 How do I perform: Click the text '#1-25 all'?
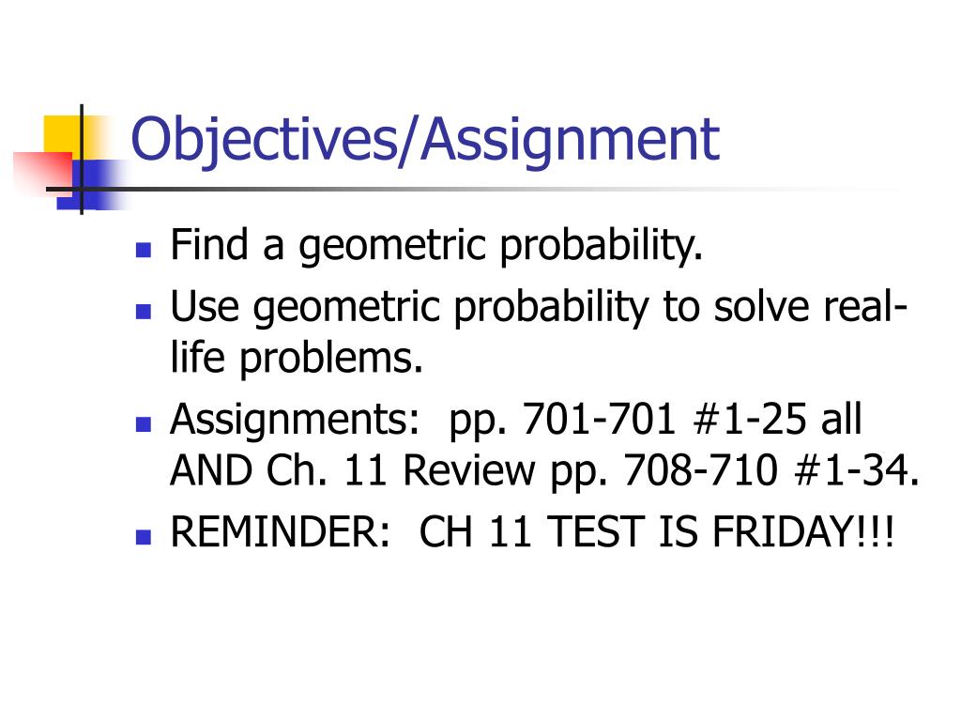(777, 420)
